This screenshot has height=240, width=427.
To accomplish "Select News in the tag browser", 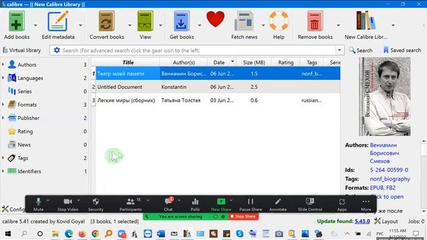I will pos(24,145).
